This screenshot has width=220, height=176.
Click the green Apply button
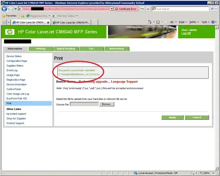[x=172, y=117]
